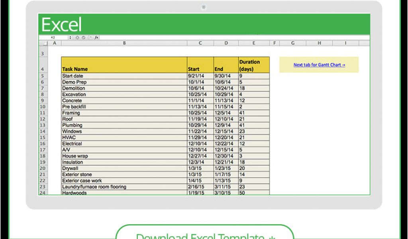Click the name box showing K2
The image size is (408, 239).
point(53,37)
